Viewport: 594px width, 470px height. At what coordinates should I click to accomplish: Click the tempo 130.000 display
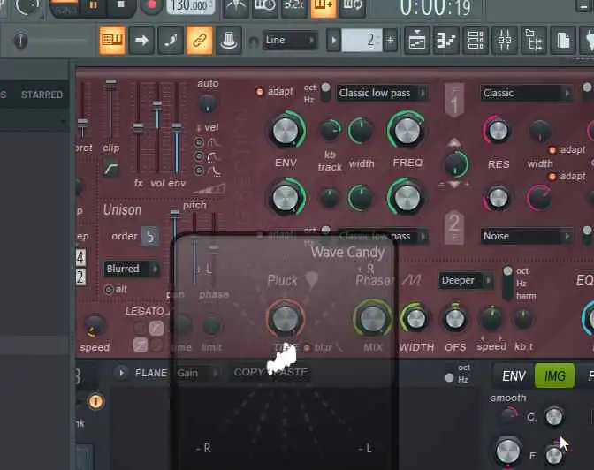pyautogui.click(x=191, y=5)
